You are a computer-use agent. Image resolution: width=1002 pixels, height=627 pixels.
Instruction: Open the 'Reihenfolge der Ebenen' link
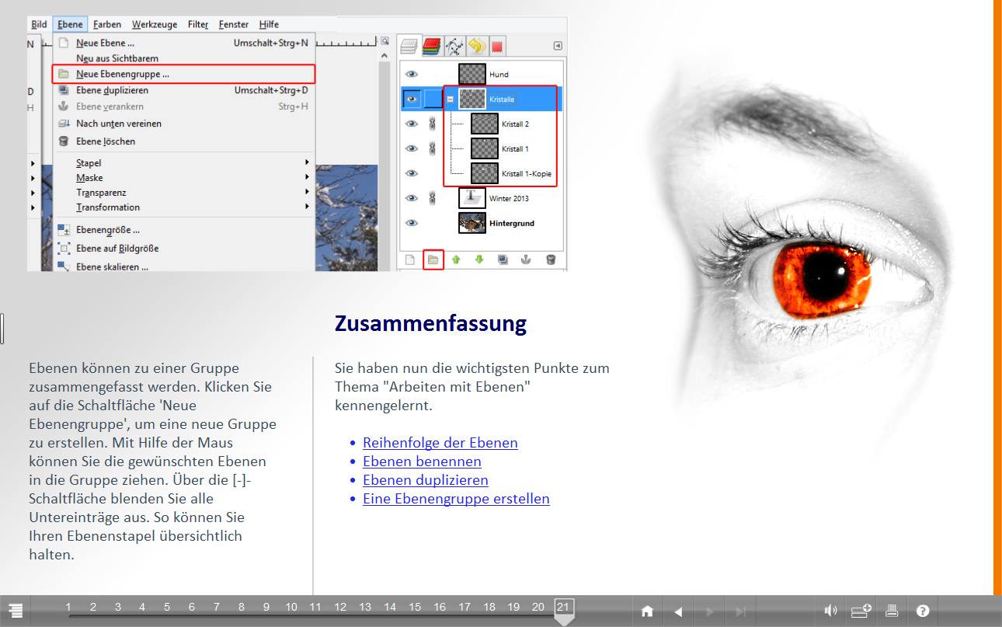pos(440,443)
